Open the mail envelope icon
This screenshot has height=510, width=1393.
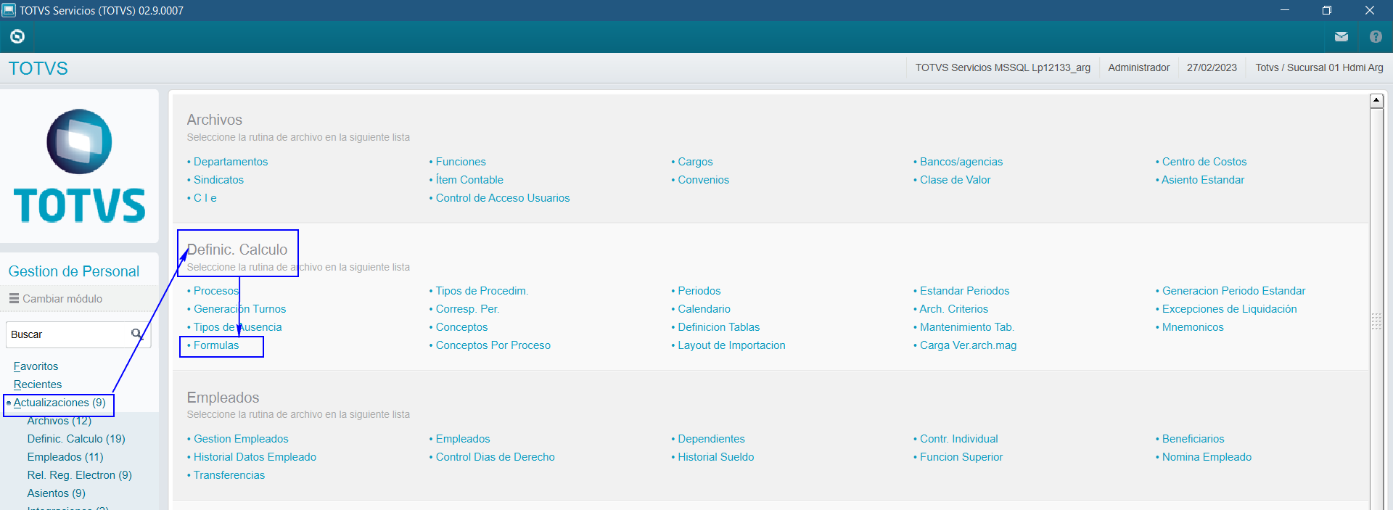pos(1341,36)
